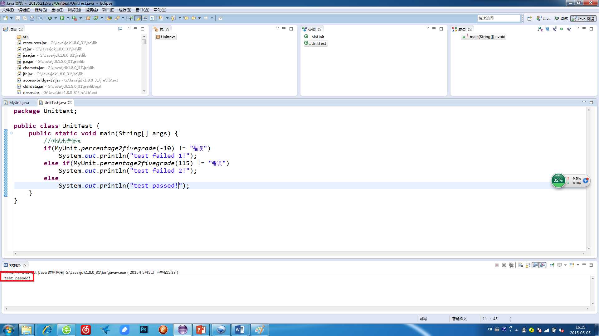Toggle show console on standard error change

pyautogui.click(x=543, y=265)
